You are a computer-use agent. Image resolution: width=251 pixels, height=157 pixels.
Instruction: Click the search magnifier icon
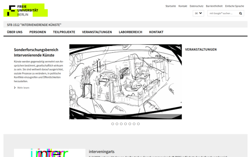click(x=241, y=13)
